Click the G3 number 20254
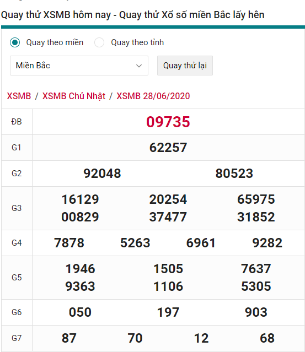The height and width of the screenshot is (352, 305). [168, 199]
